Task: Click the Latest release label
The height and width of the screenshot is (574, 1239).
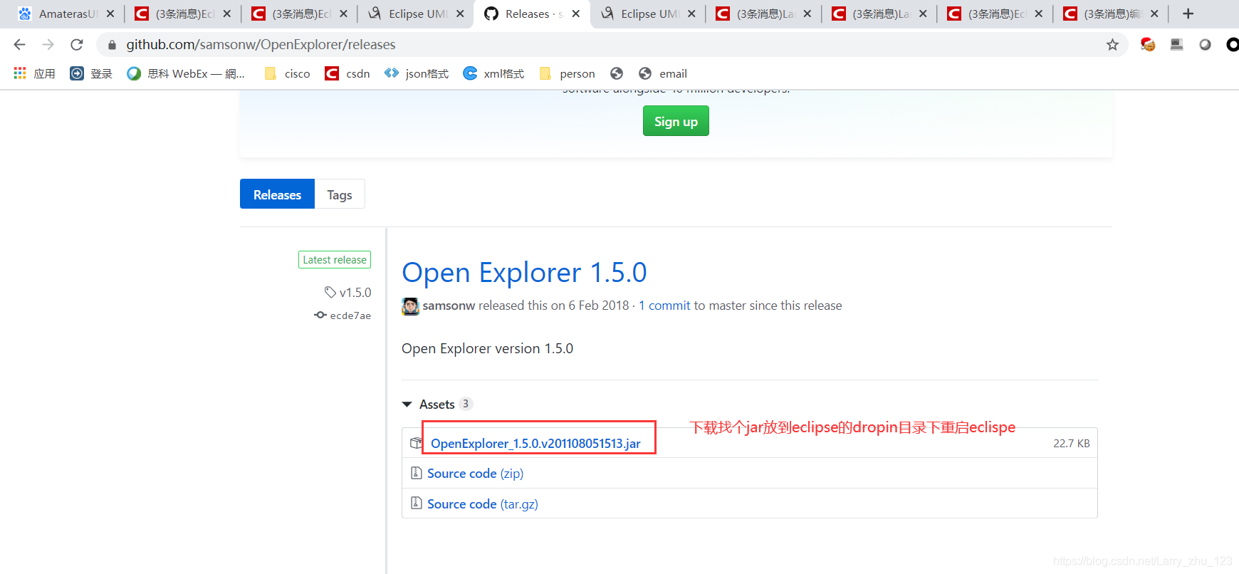Action: (335, 260)
